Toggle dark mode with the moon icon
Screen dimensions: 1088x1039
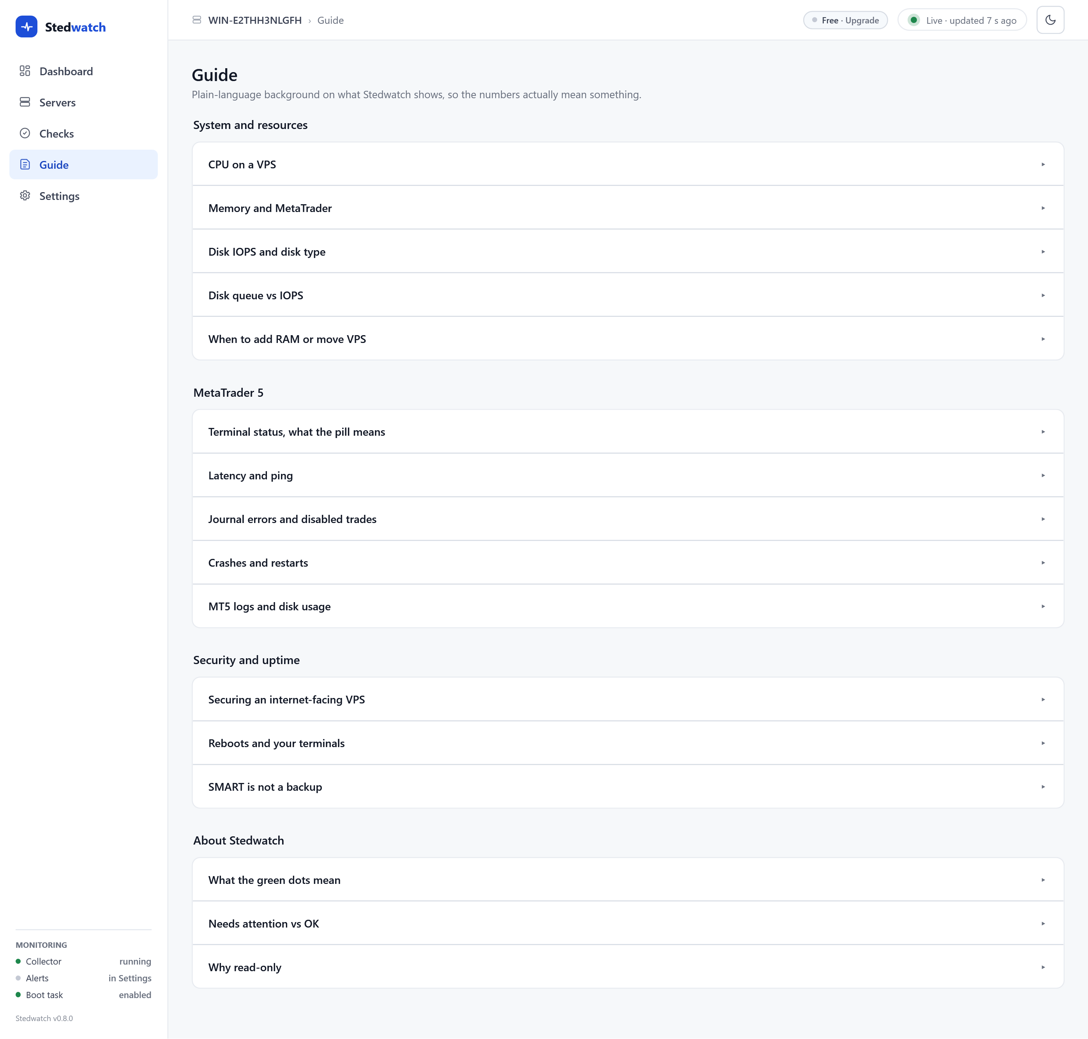[1050, 20]
